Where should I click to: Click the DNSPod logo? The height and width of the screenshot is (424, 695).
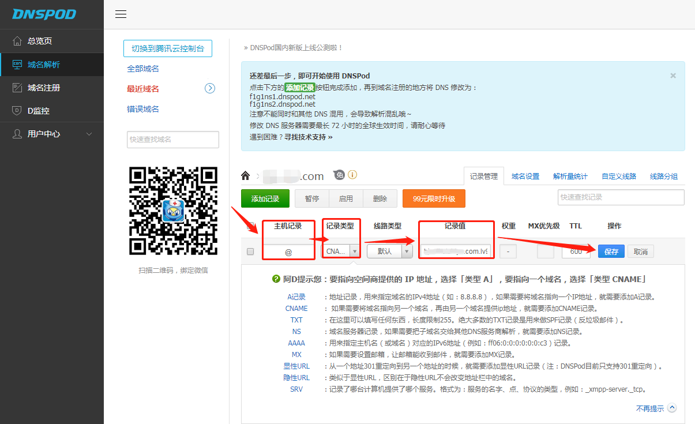point(44,14)
